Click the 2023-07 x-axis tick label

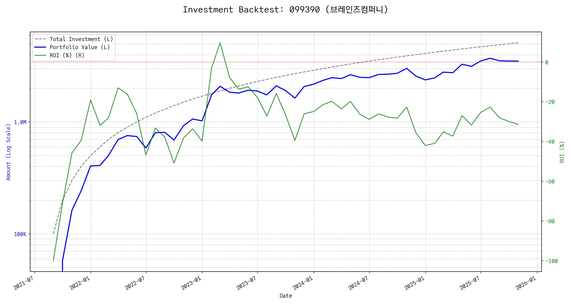tap(246, 283)
